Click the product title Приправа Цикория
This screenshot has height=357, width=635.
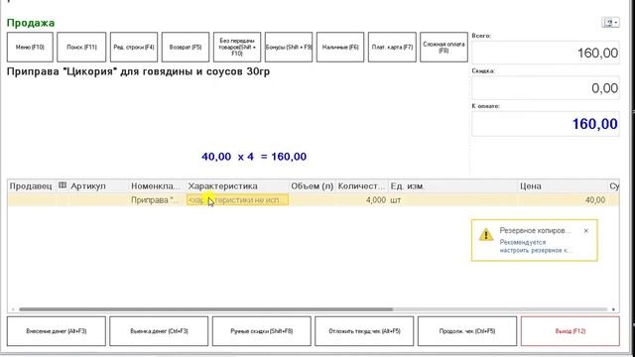(x=138, y=71)
